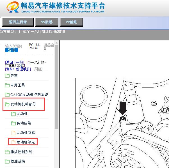Select 专用工具 tree item
The width and height of the screenshot is (169, 168).
tap(18, 85)
